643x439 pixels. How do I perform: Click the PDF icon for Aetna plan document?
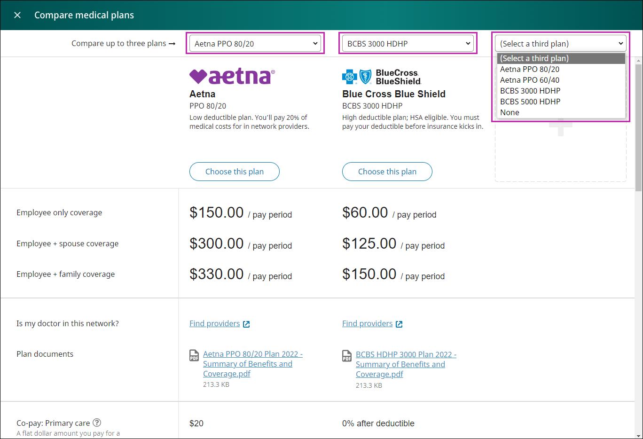194,355
